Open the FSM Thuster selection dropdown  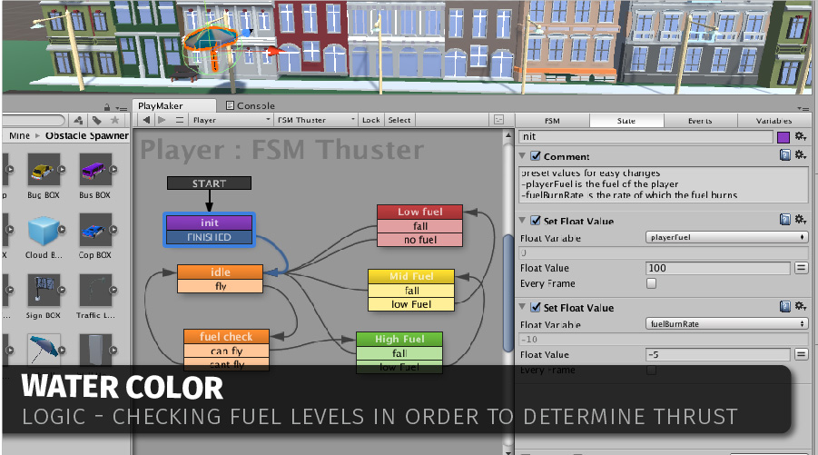[x=315, y=120]
